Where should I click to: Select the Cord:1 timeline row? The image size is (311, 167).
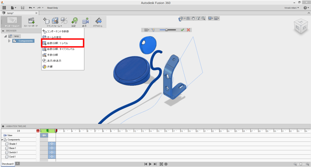pos(19,157)
